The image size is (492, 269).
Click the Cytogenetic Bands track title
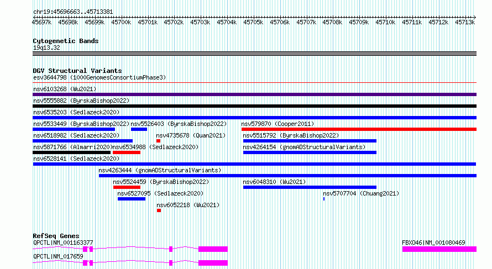click(66, 41)
